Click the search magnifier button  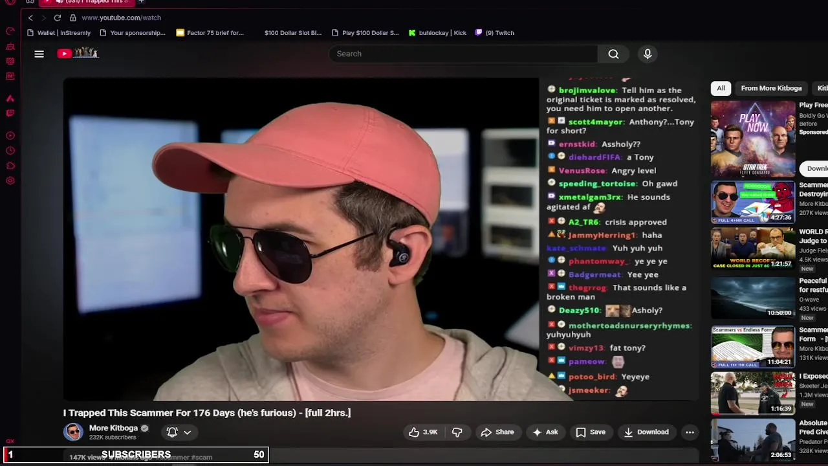[x=613, y=54]
